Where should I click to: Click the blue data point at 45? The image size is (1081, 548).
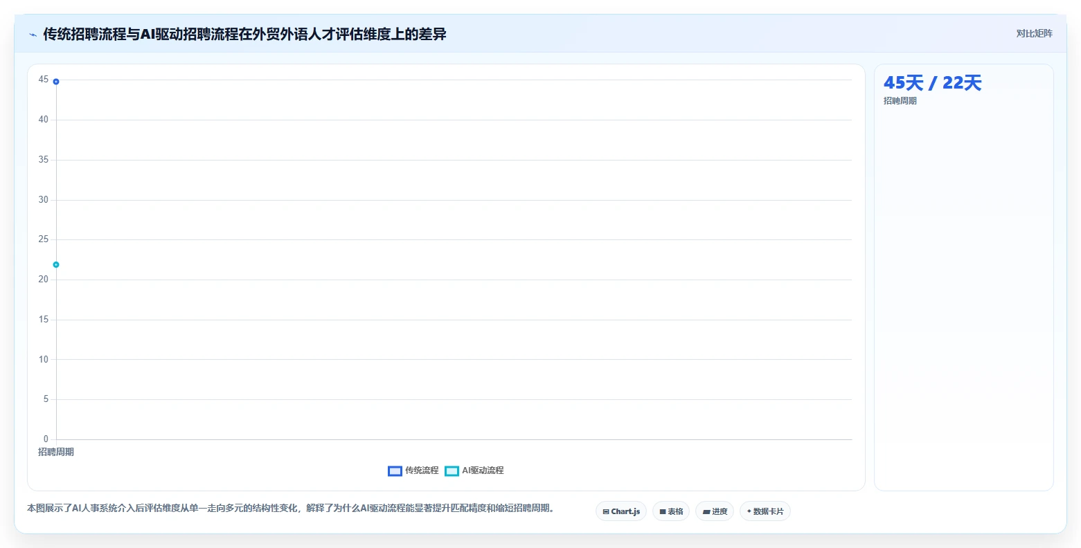56,82
